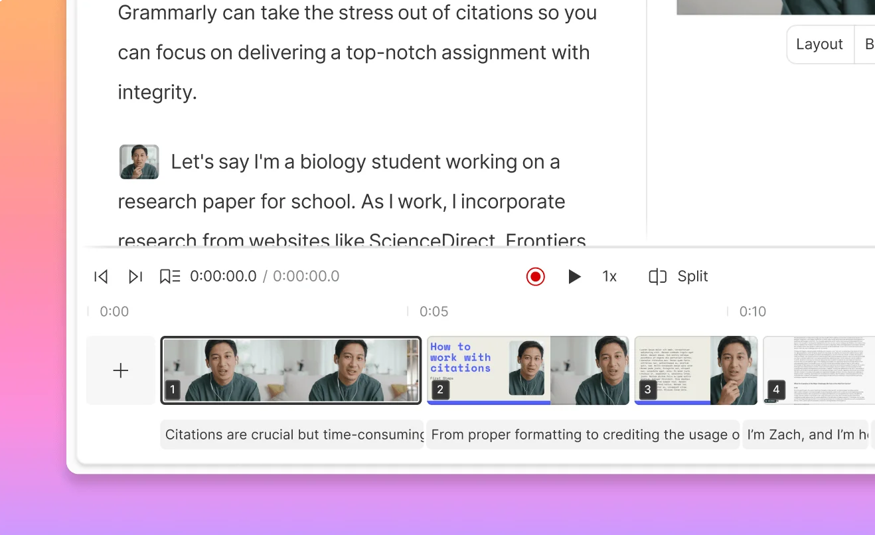875x535 pixels.
Task: Click the Split button label
Action: [693, 277]
